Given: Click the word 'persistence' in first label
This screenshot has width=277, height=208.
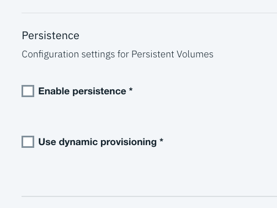Looking at the screenshot, I should click(x=99, y=92).
